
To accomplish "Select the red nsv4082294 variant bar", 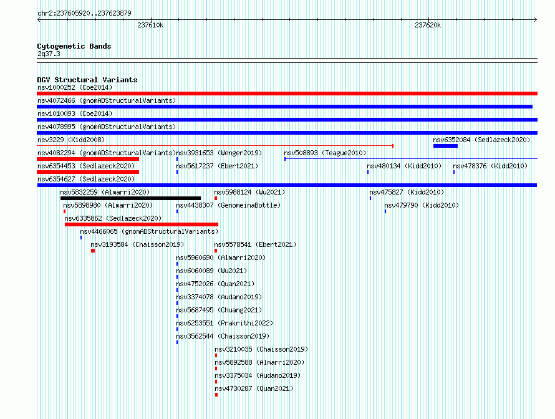I will click(88, 159).
